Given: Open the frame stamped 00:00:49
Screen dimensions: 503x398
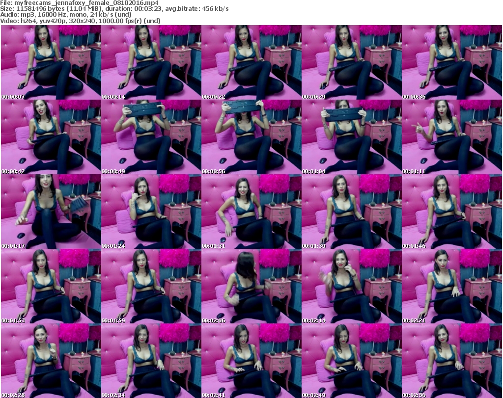Looking at the screenshot, I should click(x=151, y=137).
